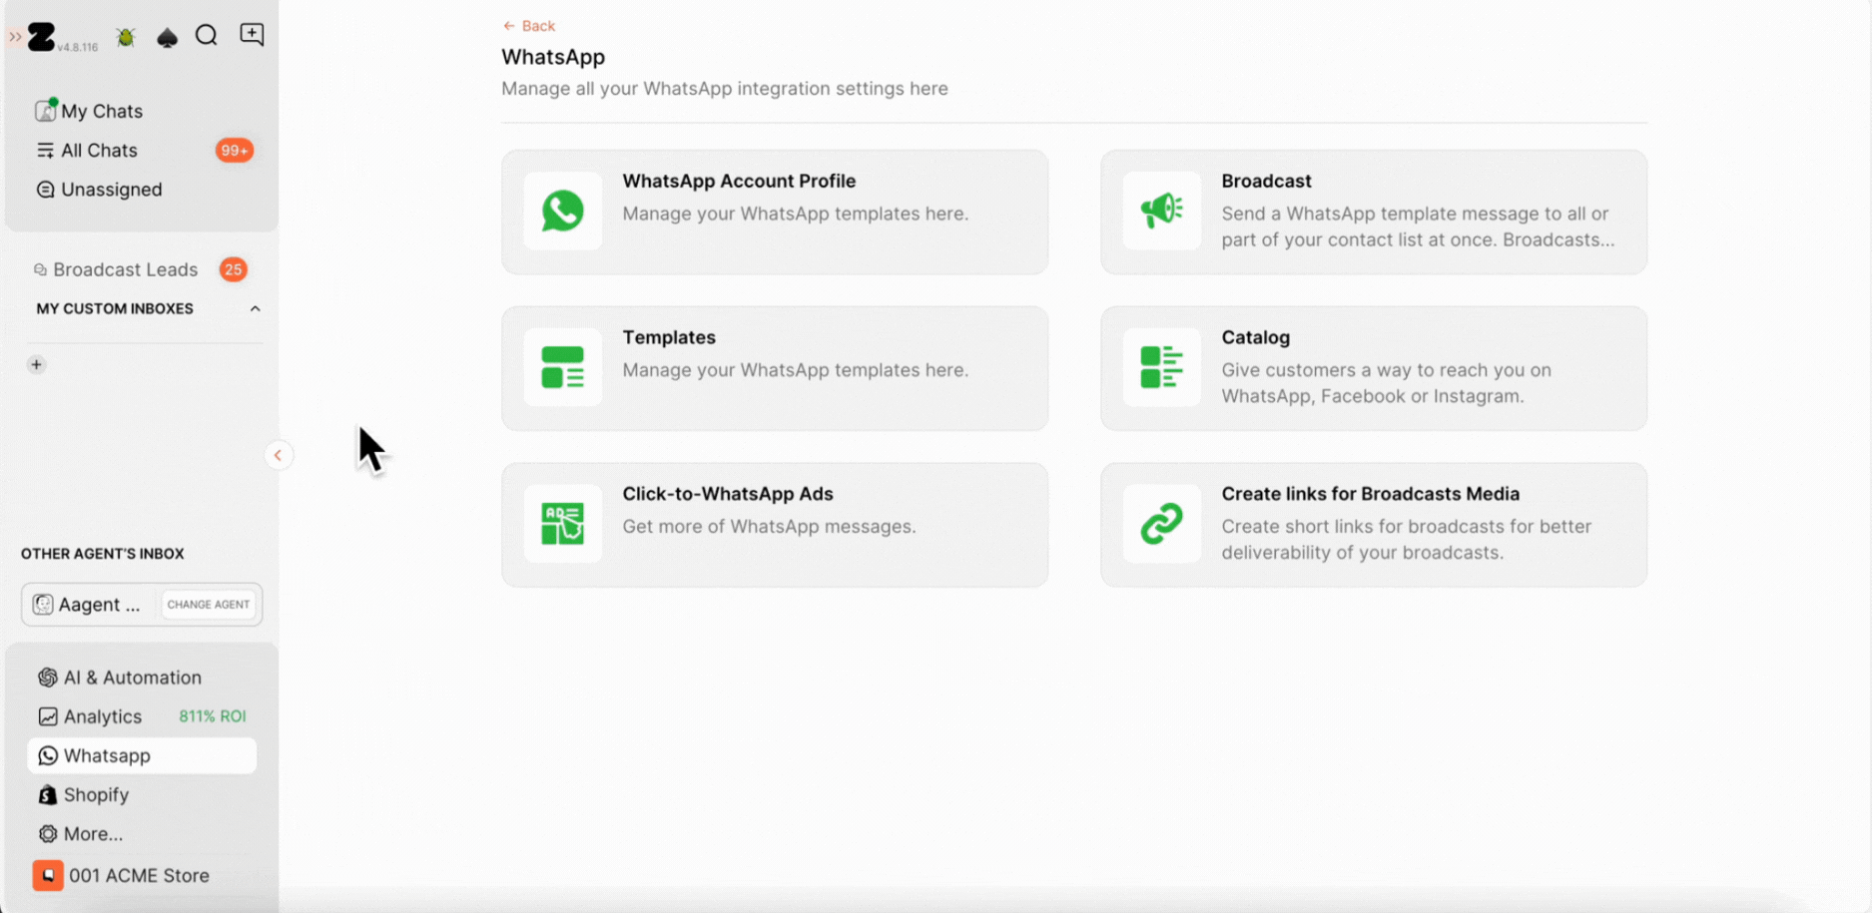The width and height of the screenshot is (1872, 913).
Task: Open the Broadcast card
Action: tap(1374, 213)
